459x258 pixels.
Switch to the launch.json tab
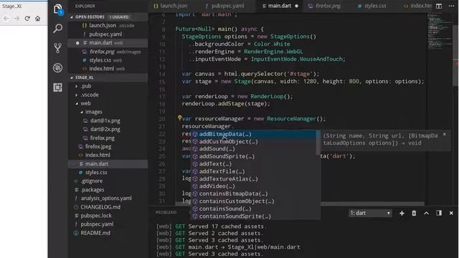[171, 6]
